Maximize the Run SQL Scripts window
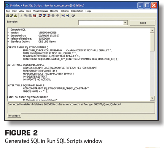164x148 pixels. pos(147,6)
